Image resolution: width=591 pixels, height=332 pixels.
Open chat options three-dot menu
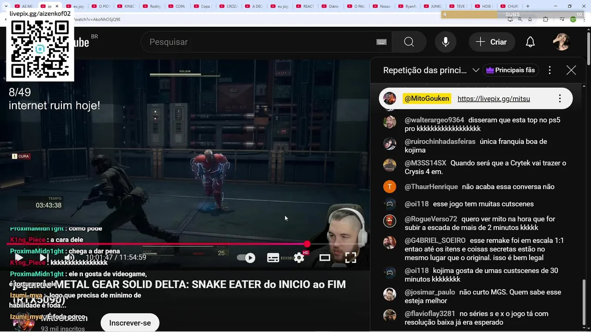(549, 70)
